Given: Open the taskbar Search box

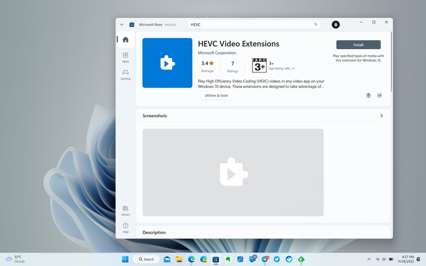Looking at the screenshot, I should click(x=146, y=259).
